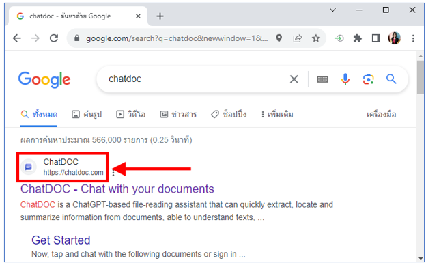Open the เครื่องมือ search tools

coord(381,115)
